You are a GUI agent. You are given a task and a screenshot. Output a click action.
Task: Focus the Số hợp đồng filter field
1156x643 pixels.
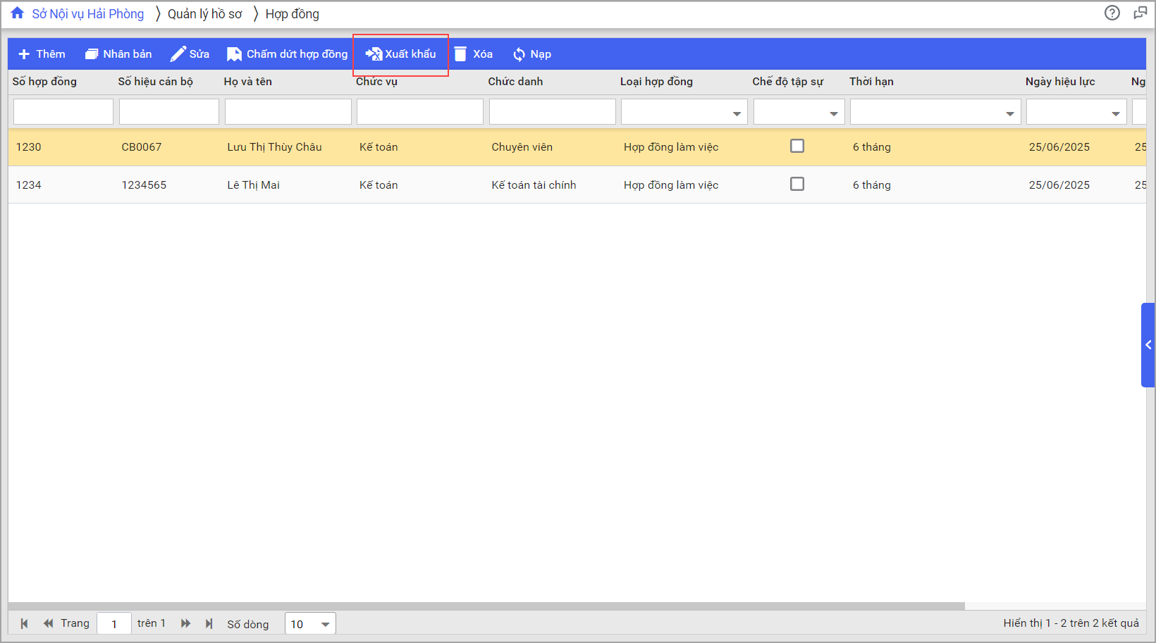[x=63, y=112]
